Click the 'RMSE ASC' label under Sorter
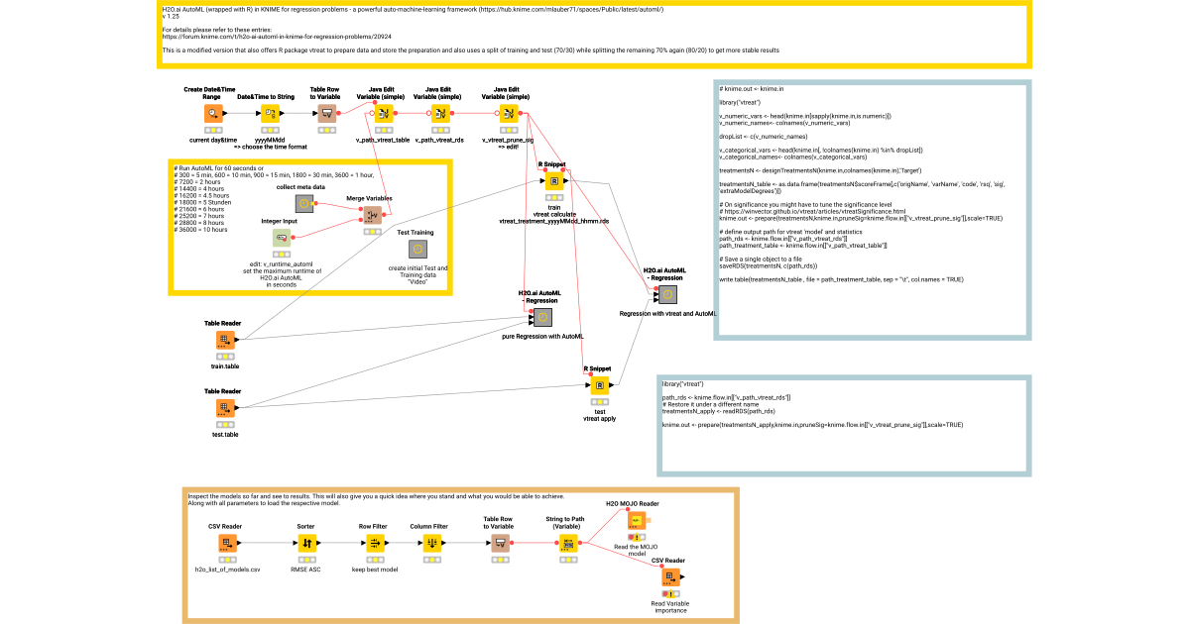1190x624 pixels. tap(306, 570)
